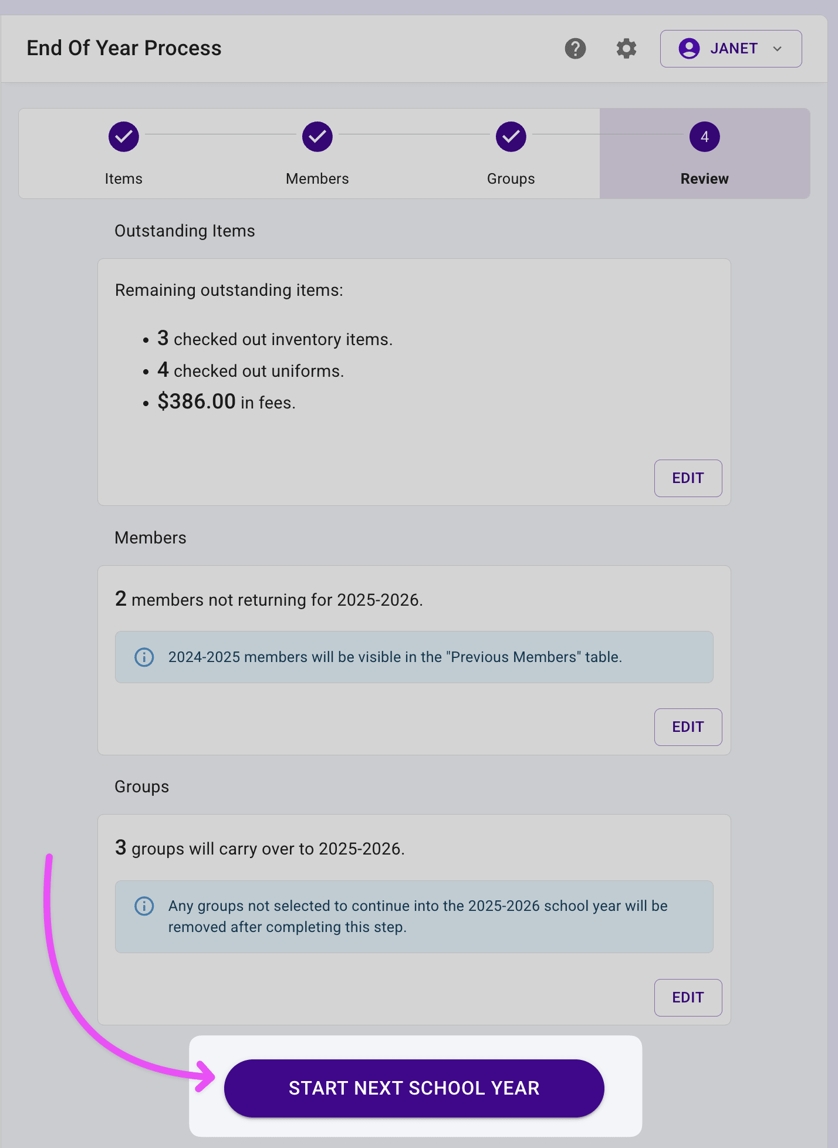
Task: Select the Review step label
Action: 704,178
